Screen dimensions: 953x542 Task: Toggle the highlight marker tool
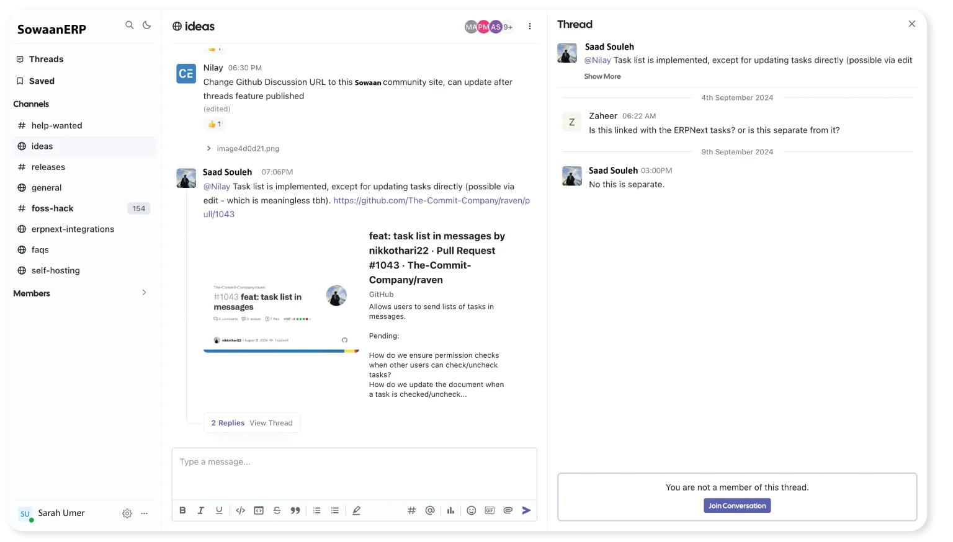point(356,510)
